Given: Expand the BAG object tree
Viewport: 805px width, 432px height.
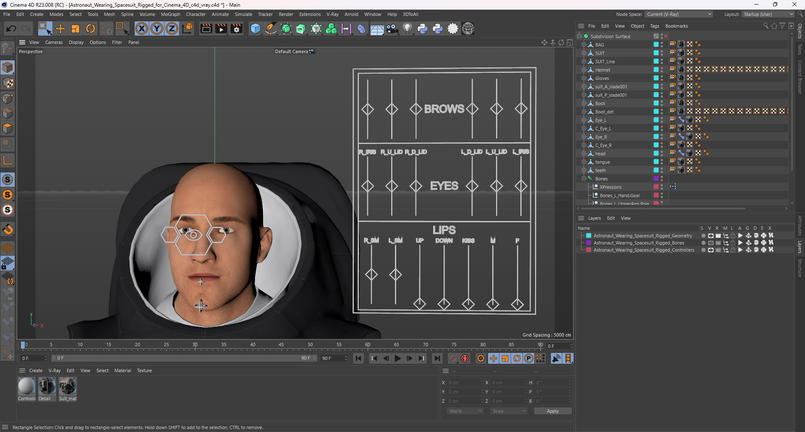Looking at the screenshot, I should 584,44.
